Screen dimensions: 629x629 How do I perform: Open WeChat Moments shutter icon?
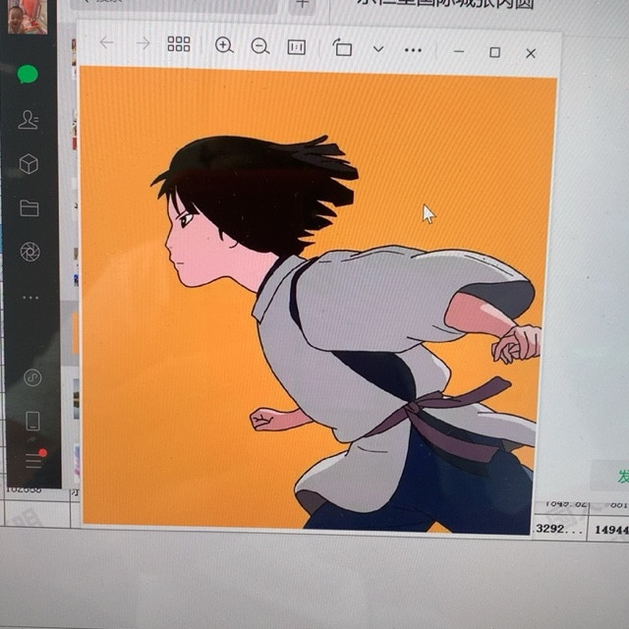pos(30,253)
